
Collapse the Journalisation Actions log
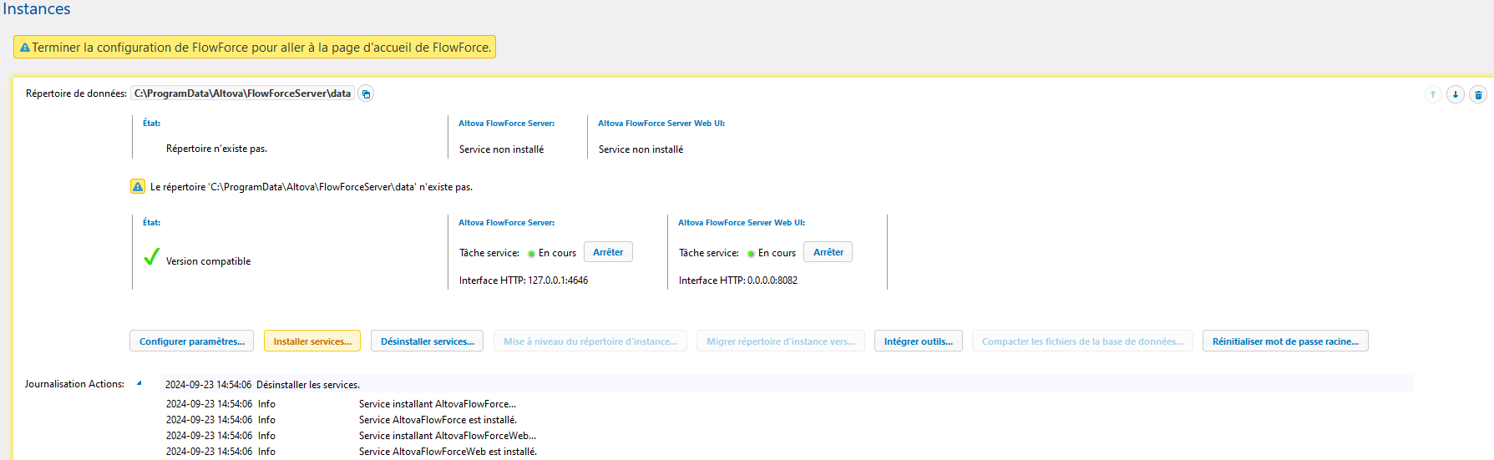tap(139, 383)
